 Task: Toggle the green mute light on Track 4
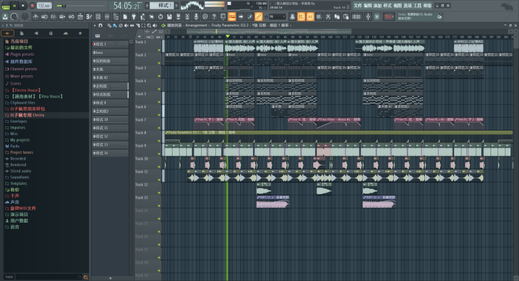pos(159,89)
